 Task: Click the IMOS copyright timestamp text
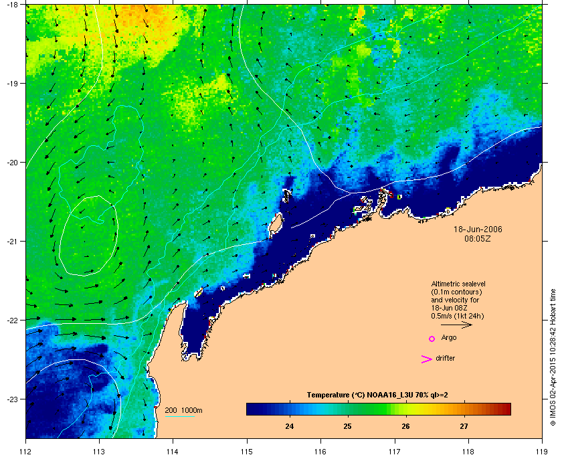point(553,359)
